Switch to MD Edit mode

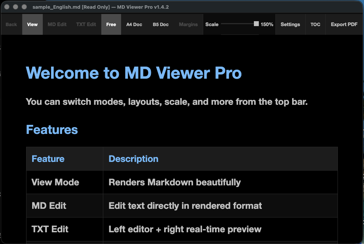pyautogui.click(x=57, y=24)
